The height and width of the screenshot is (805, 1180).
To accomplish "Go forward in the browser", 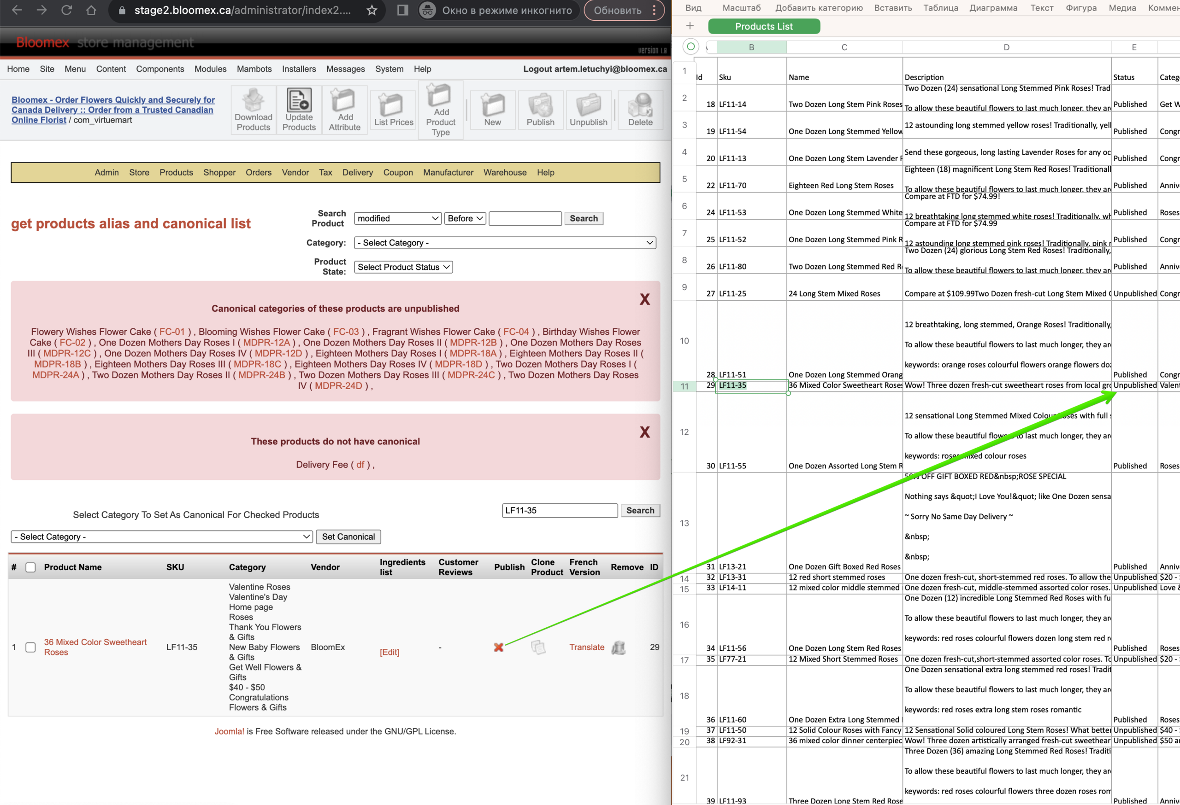I will [41, 10].
